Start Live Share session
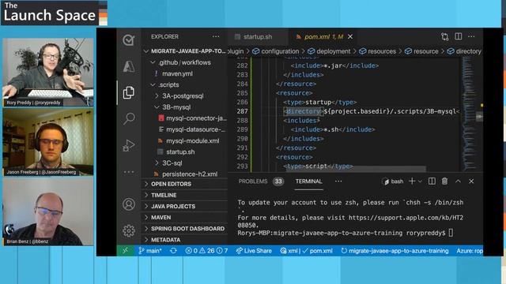Screen dimensions: 506x284 click(x=254, y=251)
